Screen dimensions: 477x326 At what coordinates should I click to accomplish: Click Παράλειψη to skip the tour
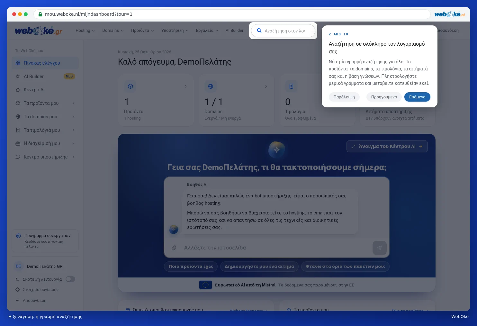point(344,97)
